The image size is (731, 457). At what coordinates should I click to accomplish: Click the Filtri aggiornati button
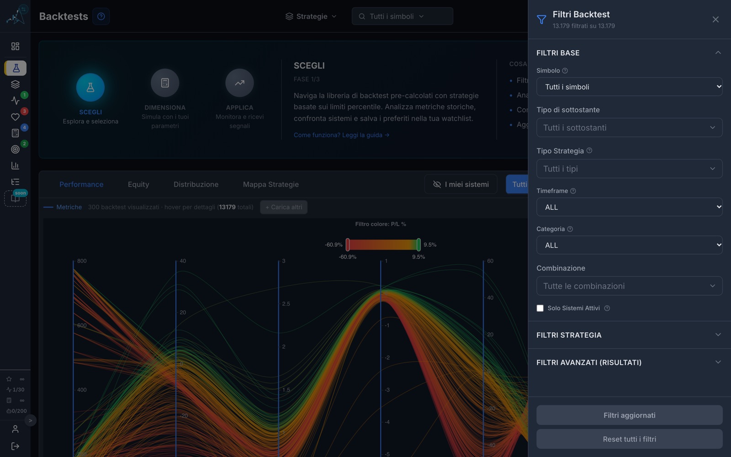pyautogui.click(x=629, y=415)
